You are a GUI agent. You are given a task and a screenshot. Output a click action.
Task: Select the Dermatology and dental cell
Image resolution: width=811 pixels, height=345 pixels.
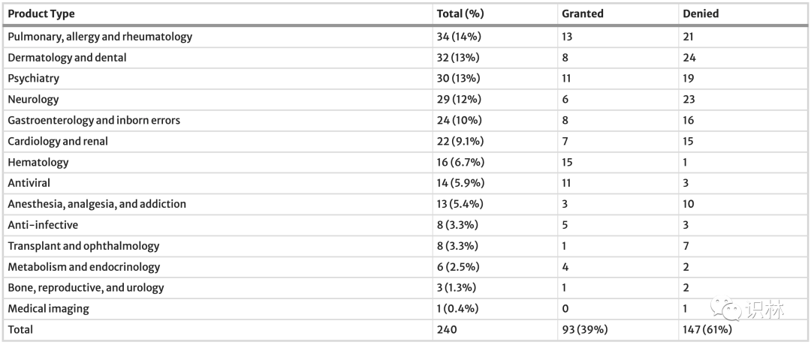coord(67,57)
